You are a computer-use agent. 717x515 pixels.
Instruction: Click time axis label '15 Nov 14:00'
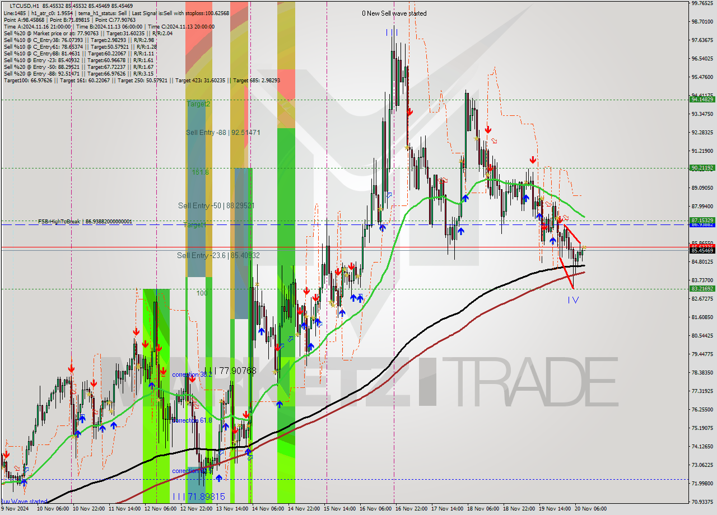[x=340, y=509]
